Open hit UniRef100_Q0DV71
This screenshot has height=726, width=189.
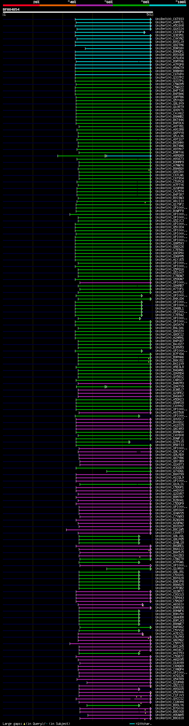pyautogui.click(x=170, y=110)
